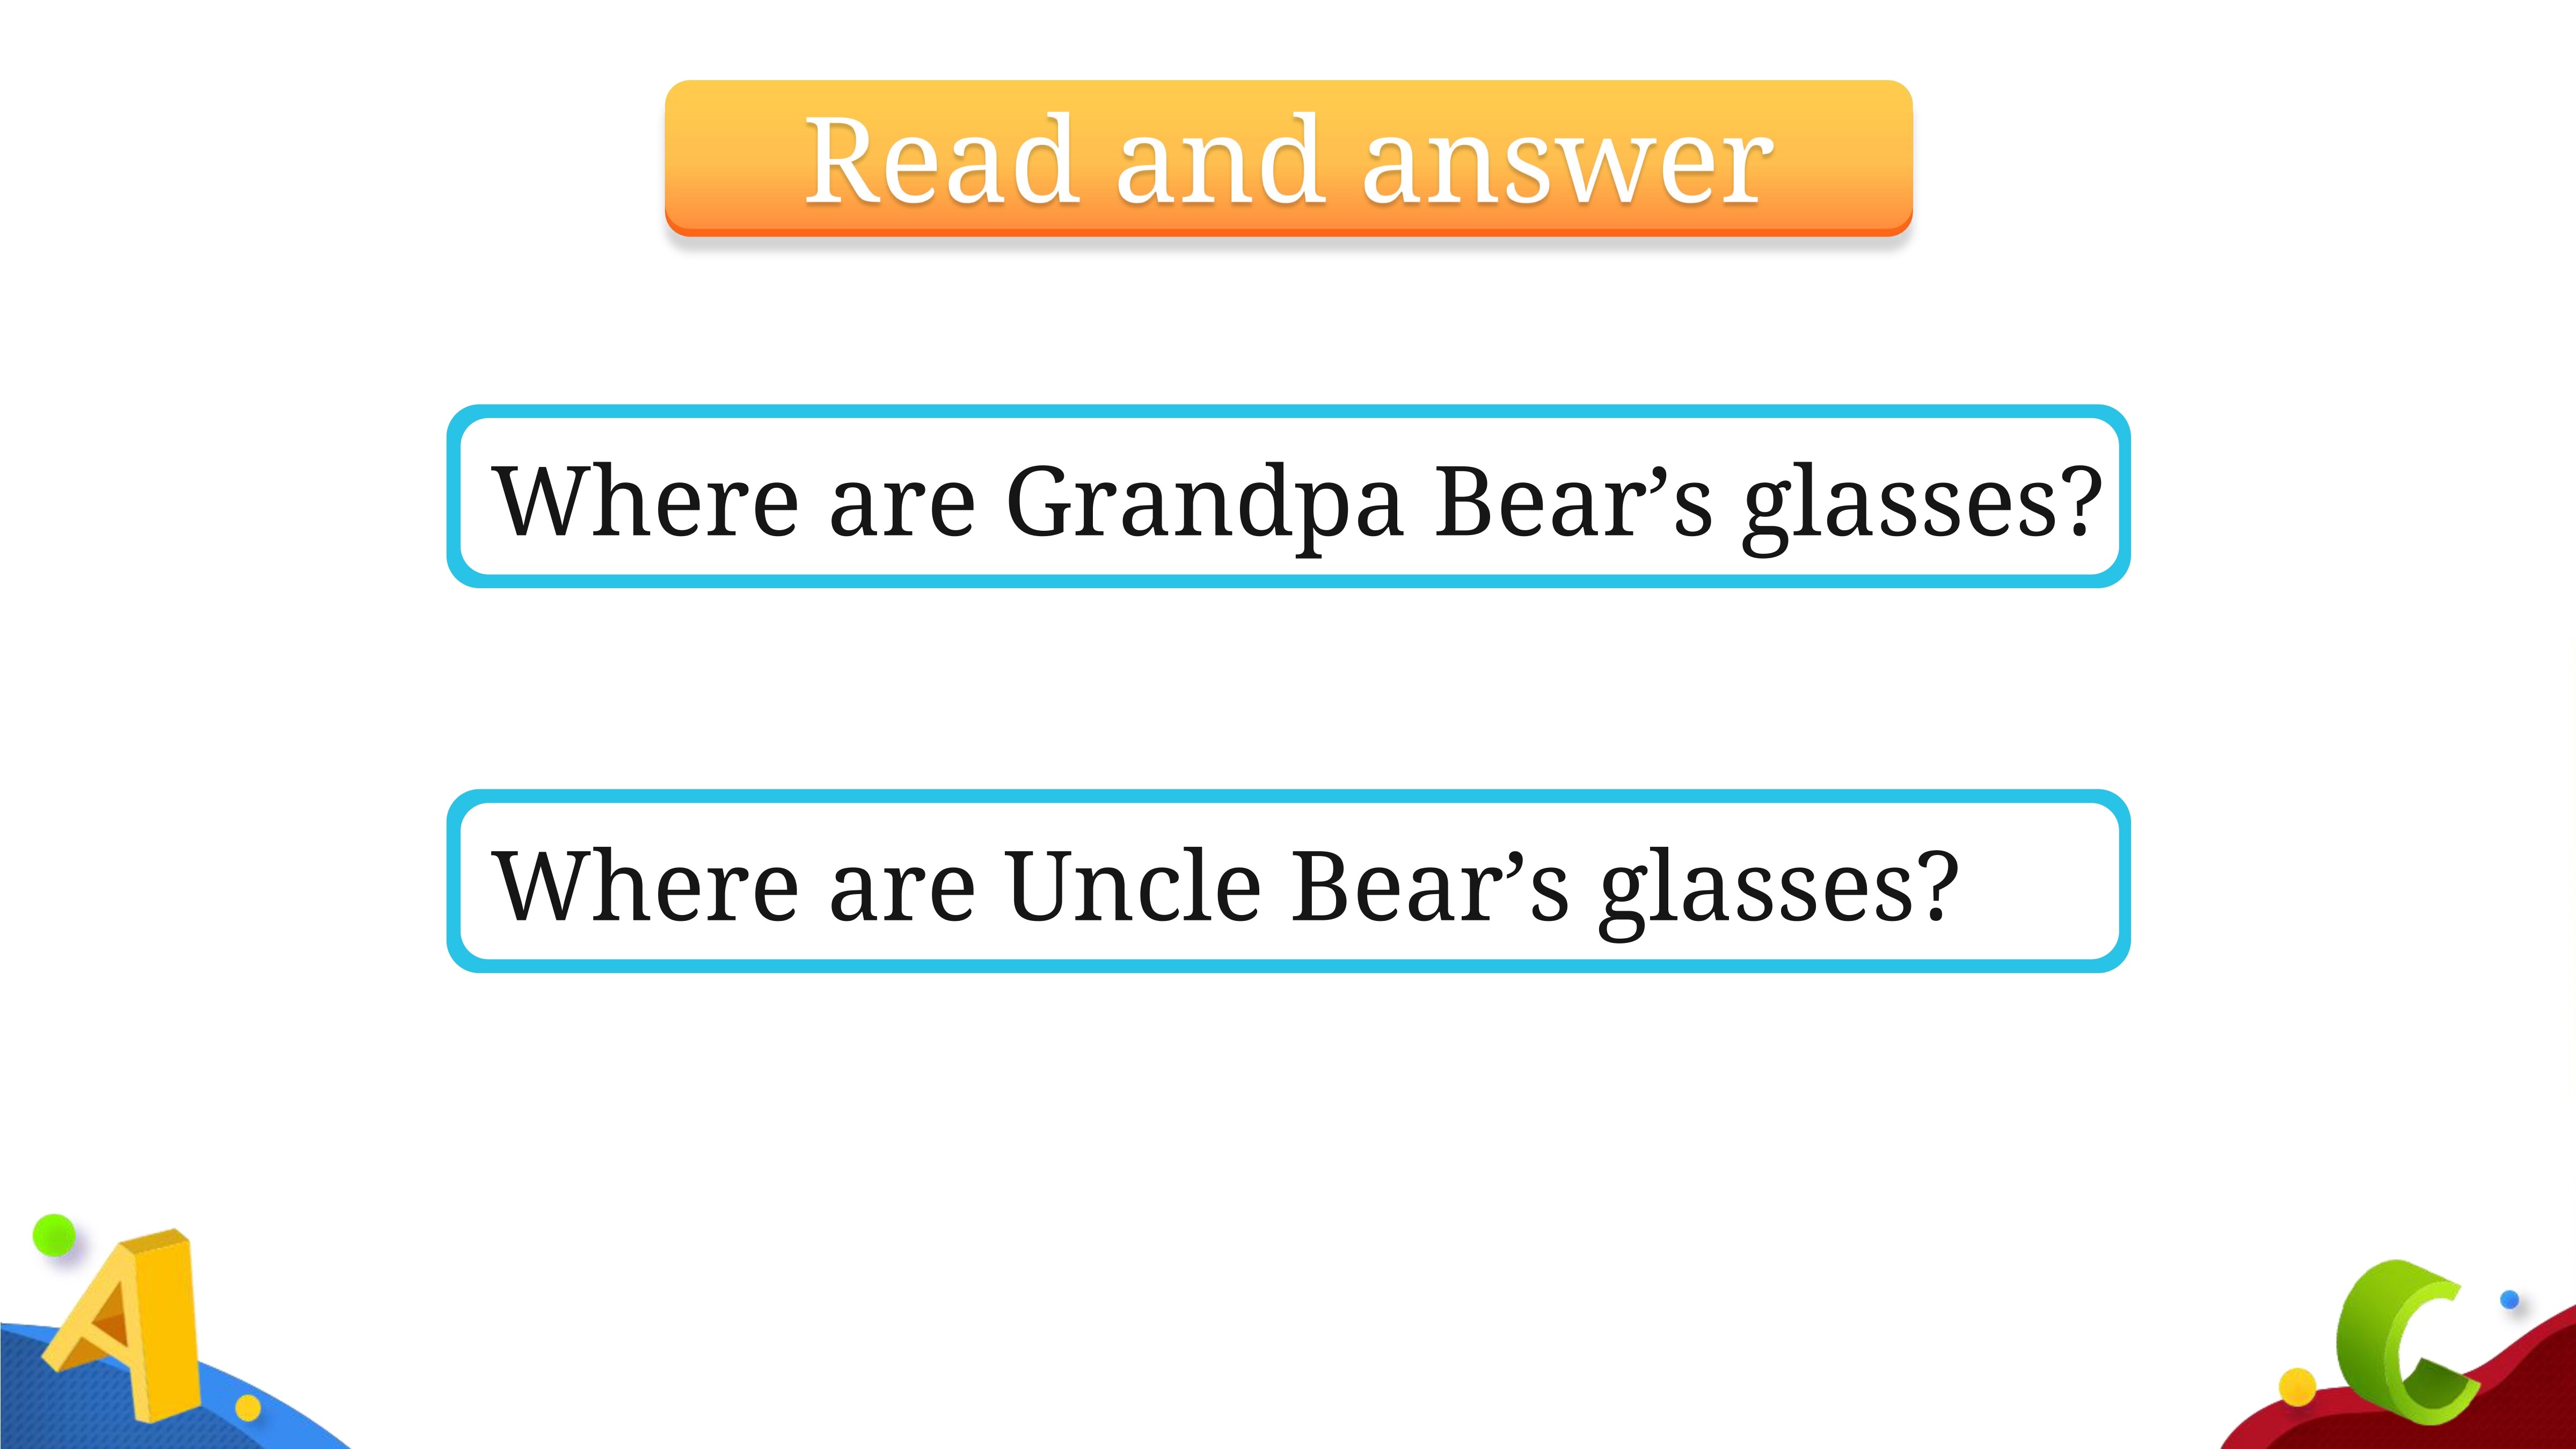Click glasses? in the Uncle Bear question

pos(1778,890)
